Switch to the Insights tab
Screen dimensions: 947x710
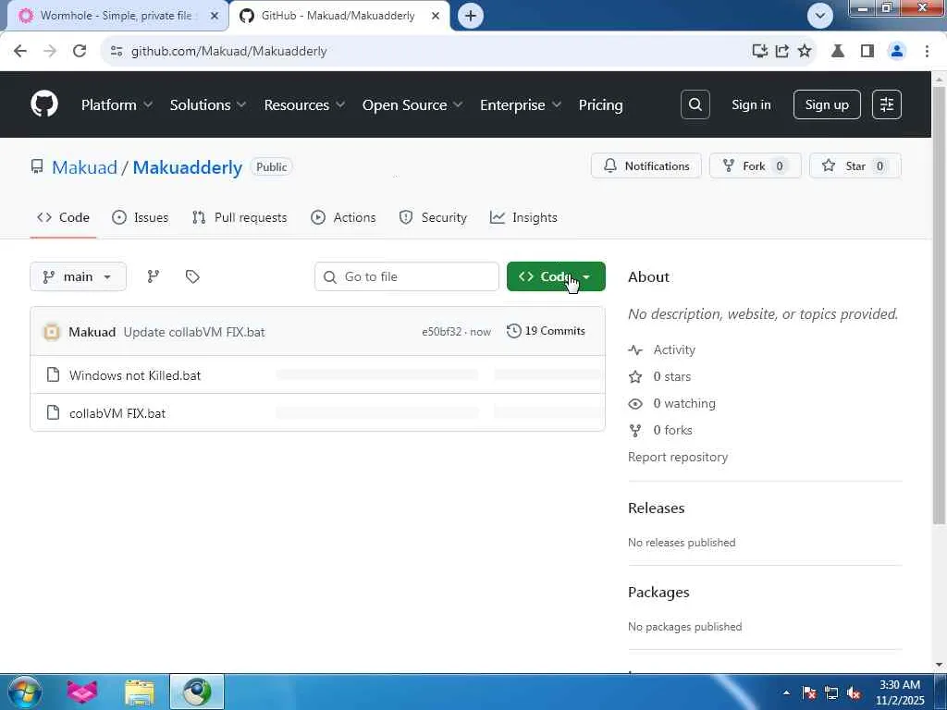tap(523, 217)
